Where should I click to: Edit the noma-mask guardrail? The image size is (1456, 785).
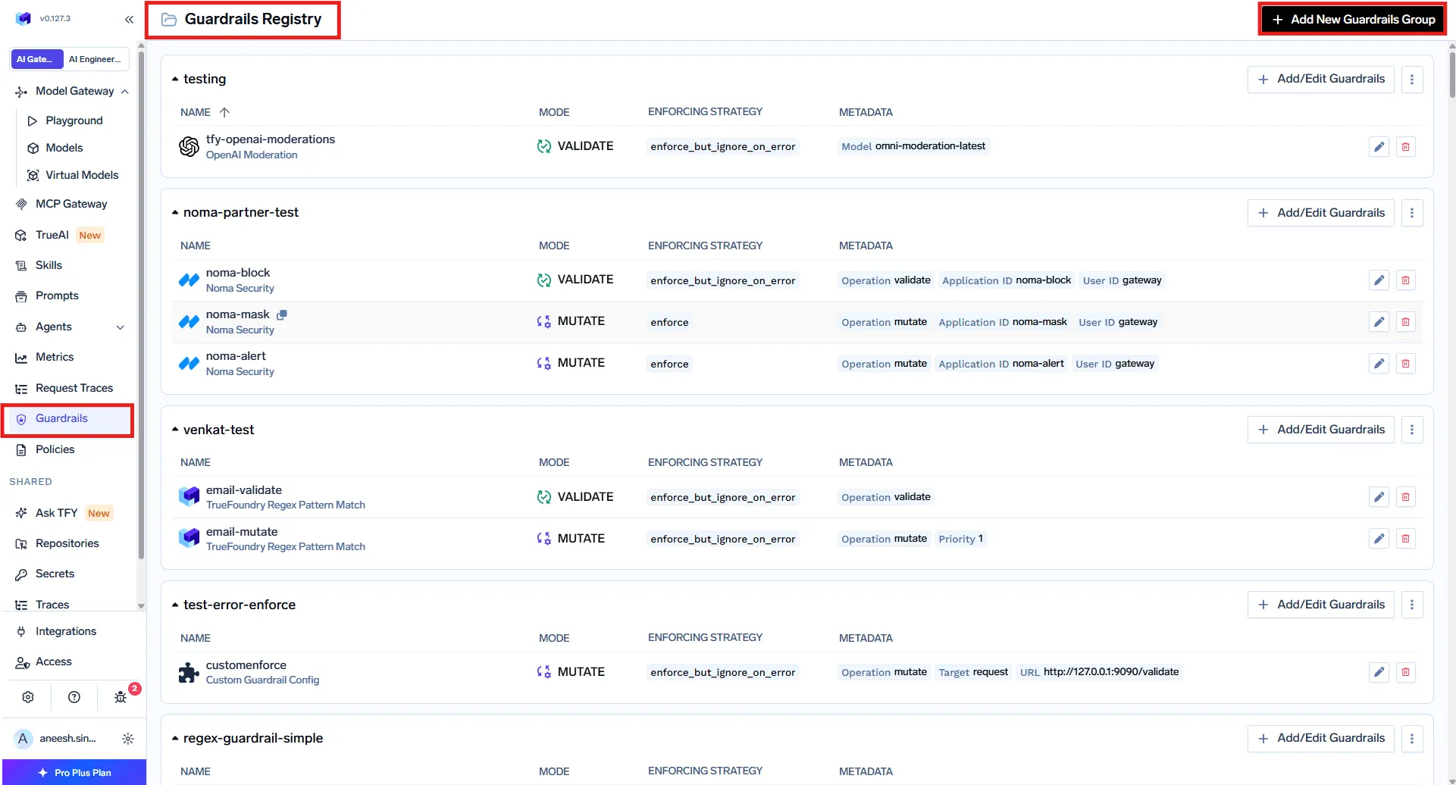tap(1379, 322)
